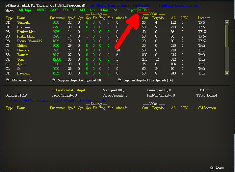Filter list by Mine ships
This screenshot has width=235, height=172.
coord(105,10)
